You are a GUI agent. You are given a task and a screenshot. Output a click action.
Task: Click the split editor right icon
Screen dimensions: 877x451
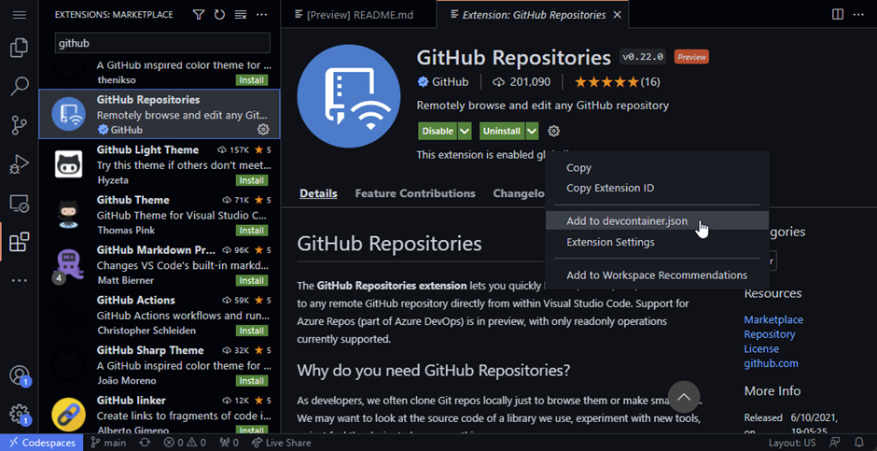pos(837,15)
